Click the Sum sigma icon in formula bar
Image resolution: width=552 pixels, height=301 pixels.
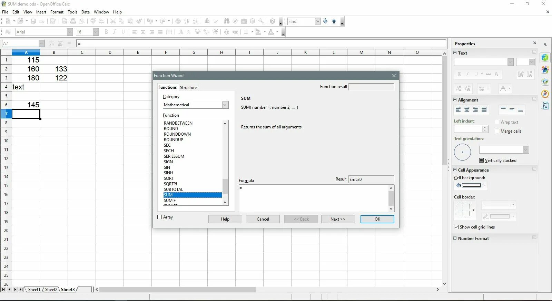[x=60, y=43]
